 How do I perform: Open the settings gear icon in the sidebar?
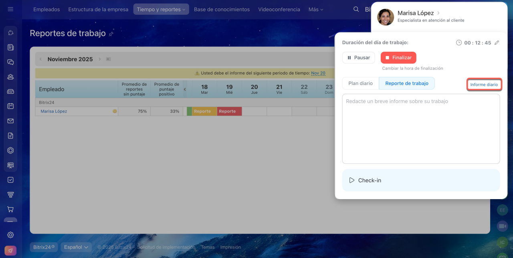pos(10,235)
